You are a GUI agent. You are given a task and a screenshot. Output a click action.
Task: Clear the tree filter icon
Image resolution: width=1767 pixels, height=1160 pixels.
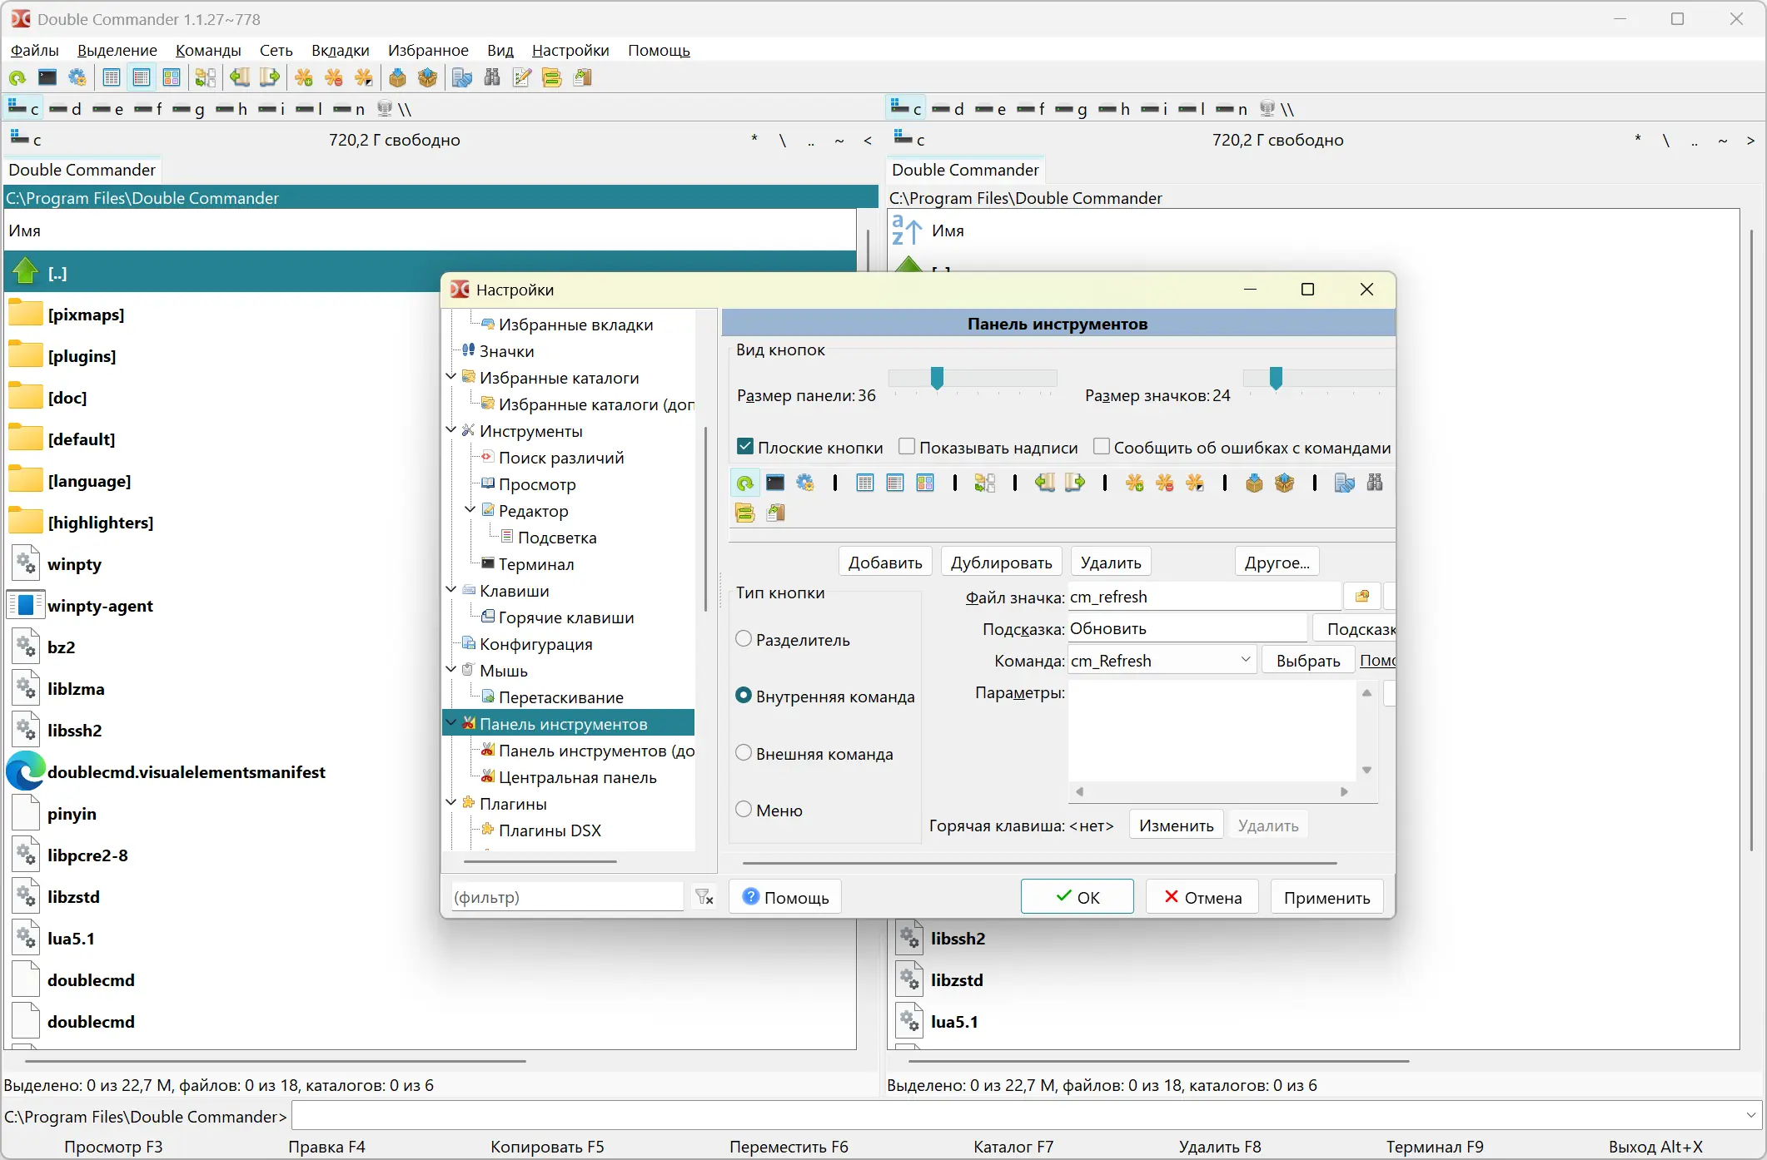tap(704, 897)
